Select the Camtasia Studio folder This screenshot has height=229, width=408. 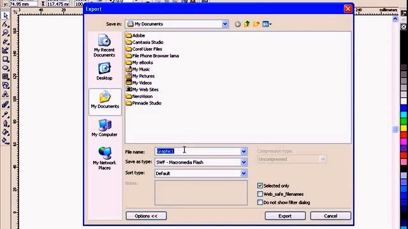(x=145, y=43)
